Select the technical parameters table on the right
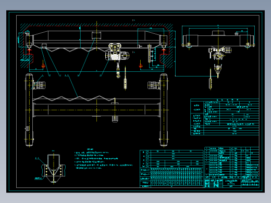Screen dimensions: 271x203 click(225, 117)
